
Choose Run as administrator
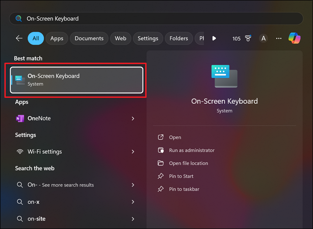click(x=191, y=150)
